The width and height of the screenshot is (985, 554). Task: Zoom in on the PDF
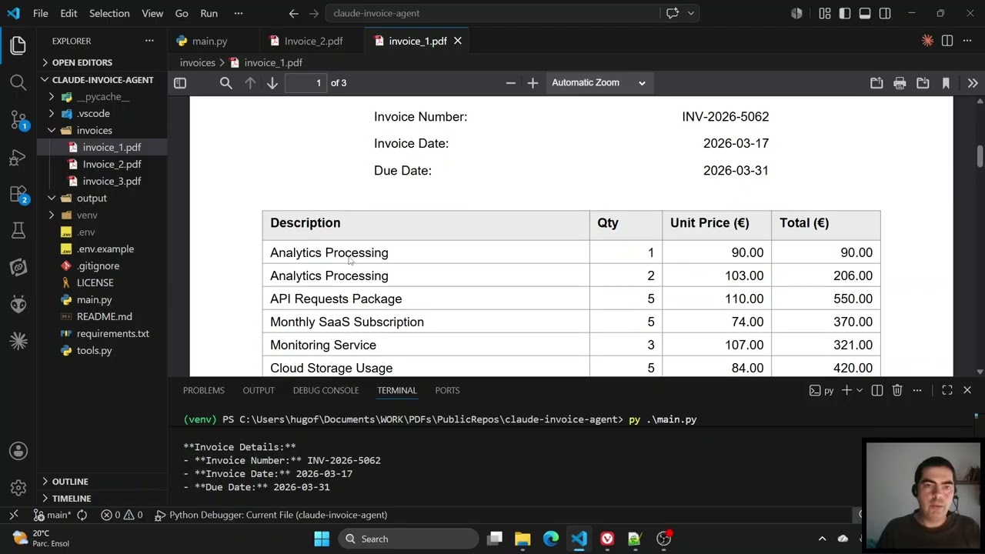point(533,83)
